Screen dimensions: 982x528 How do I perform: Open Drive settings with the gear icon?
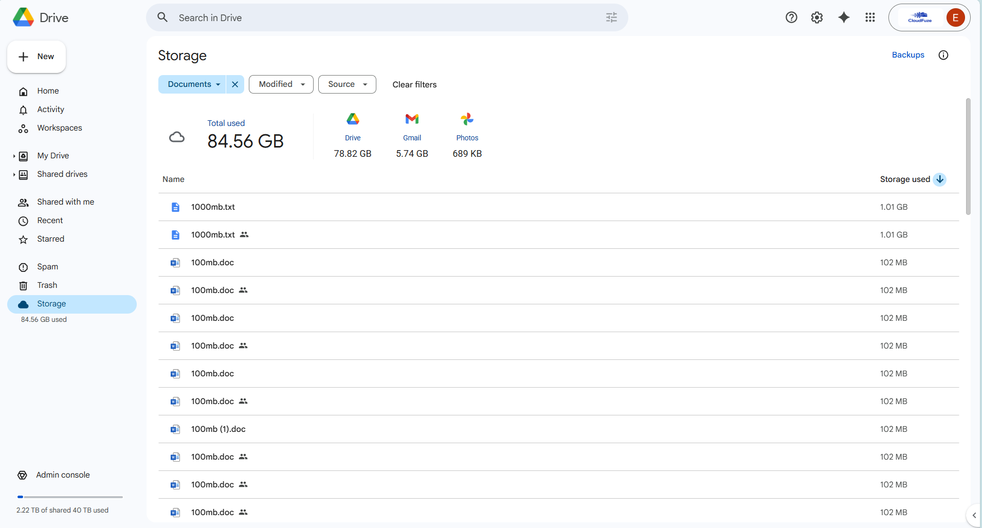[x=817, y=17]
